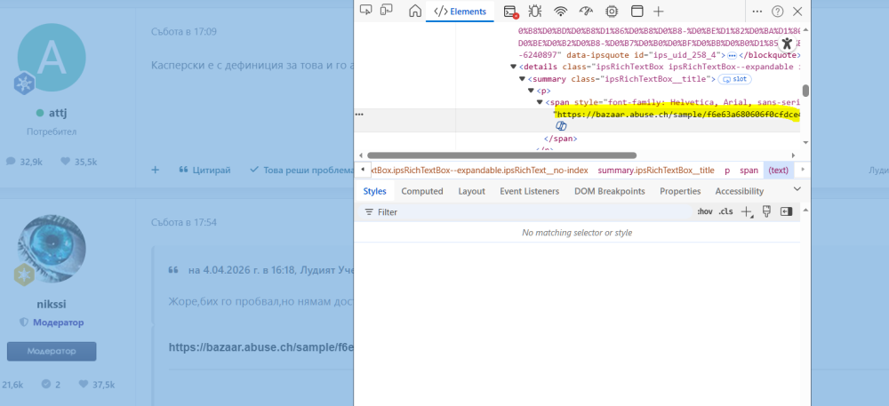
Task: Click the plus icon for more tools
Action: pos(658,11)
